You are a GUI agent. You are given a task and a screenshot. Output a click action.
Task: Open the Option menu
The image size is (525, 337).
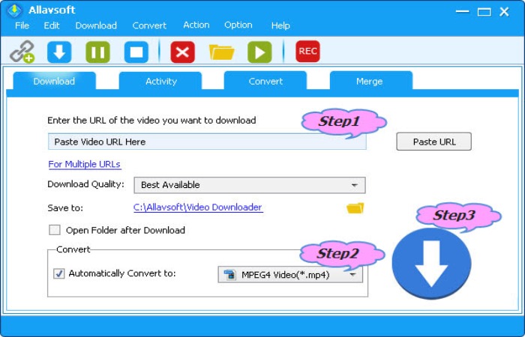(x=238, y=25)
